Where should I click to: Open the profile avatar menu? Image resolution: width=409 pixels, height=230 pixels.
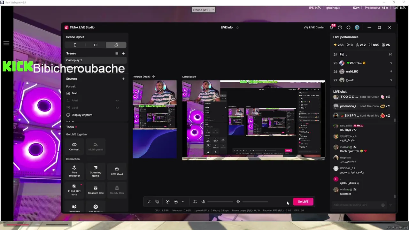357,27
